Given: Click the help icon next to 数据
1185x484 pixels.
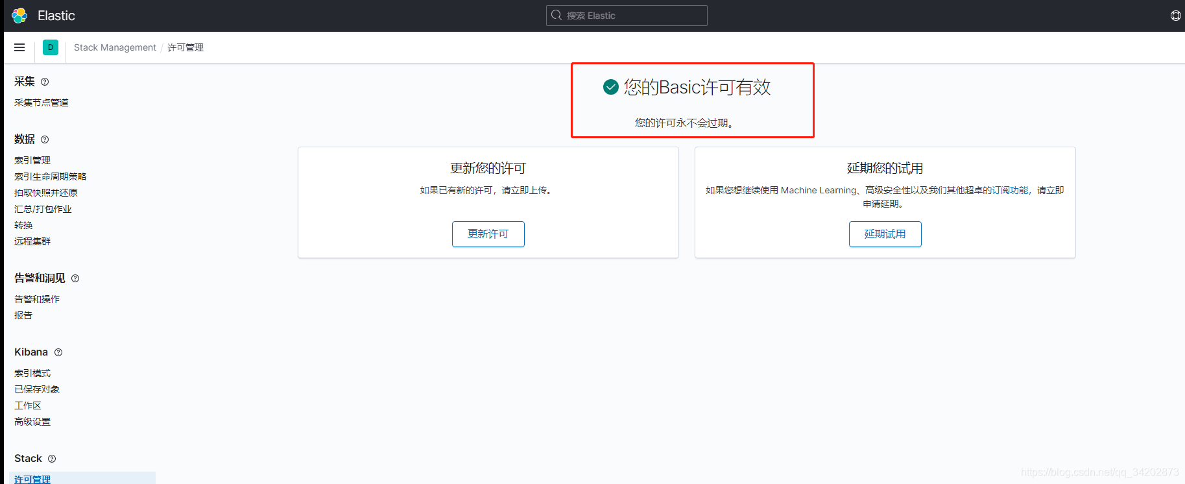Looking at the screenshot, I should (x=45, y=139).
